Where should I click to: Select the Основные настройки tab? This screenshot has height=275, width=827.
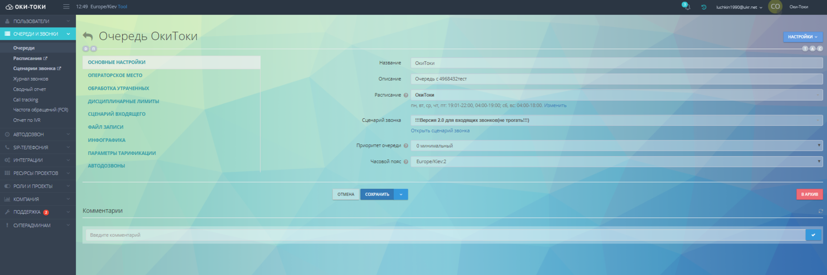click(x=171, y=62)
